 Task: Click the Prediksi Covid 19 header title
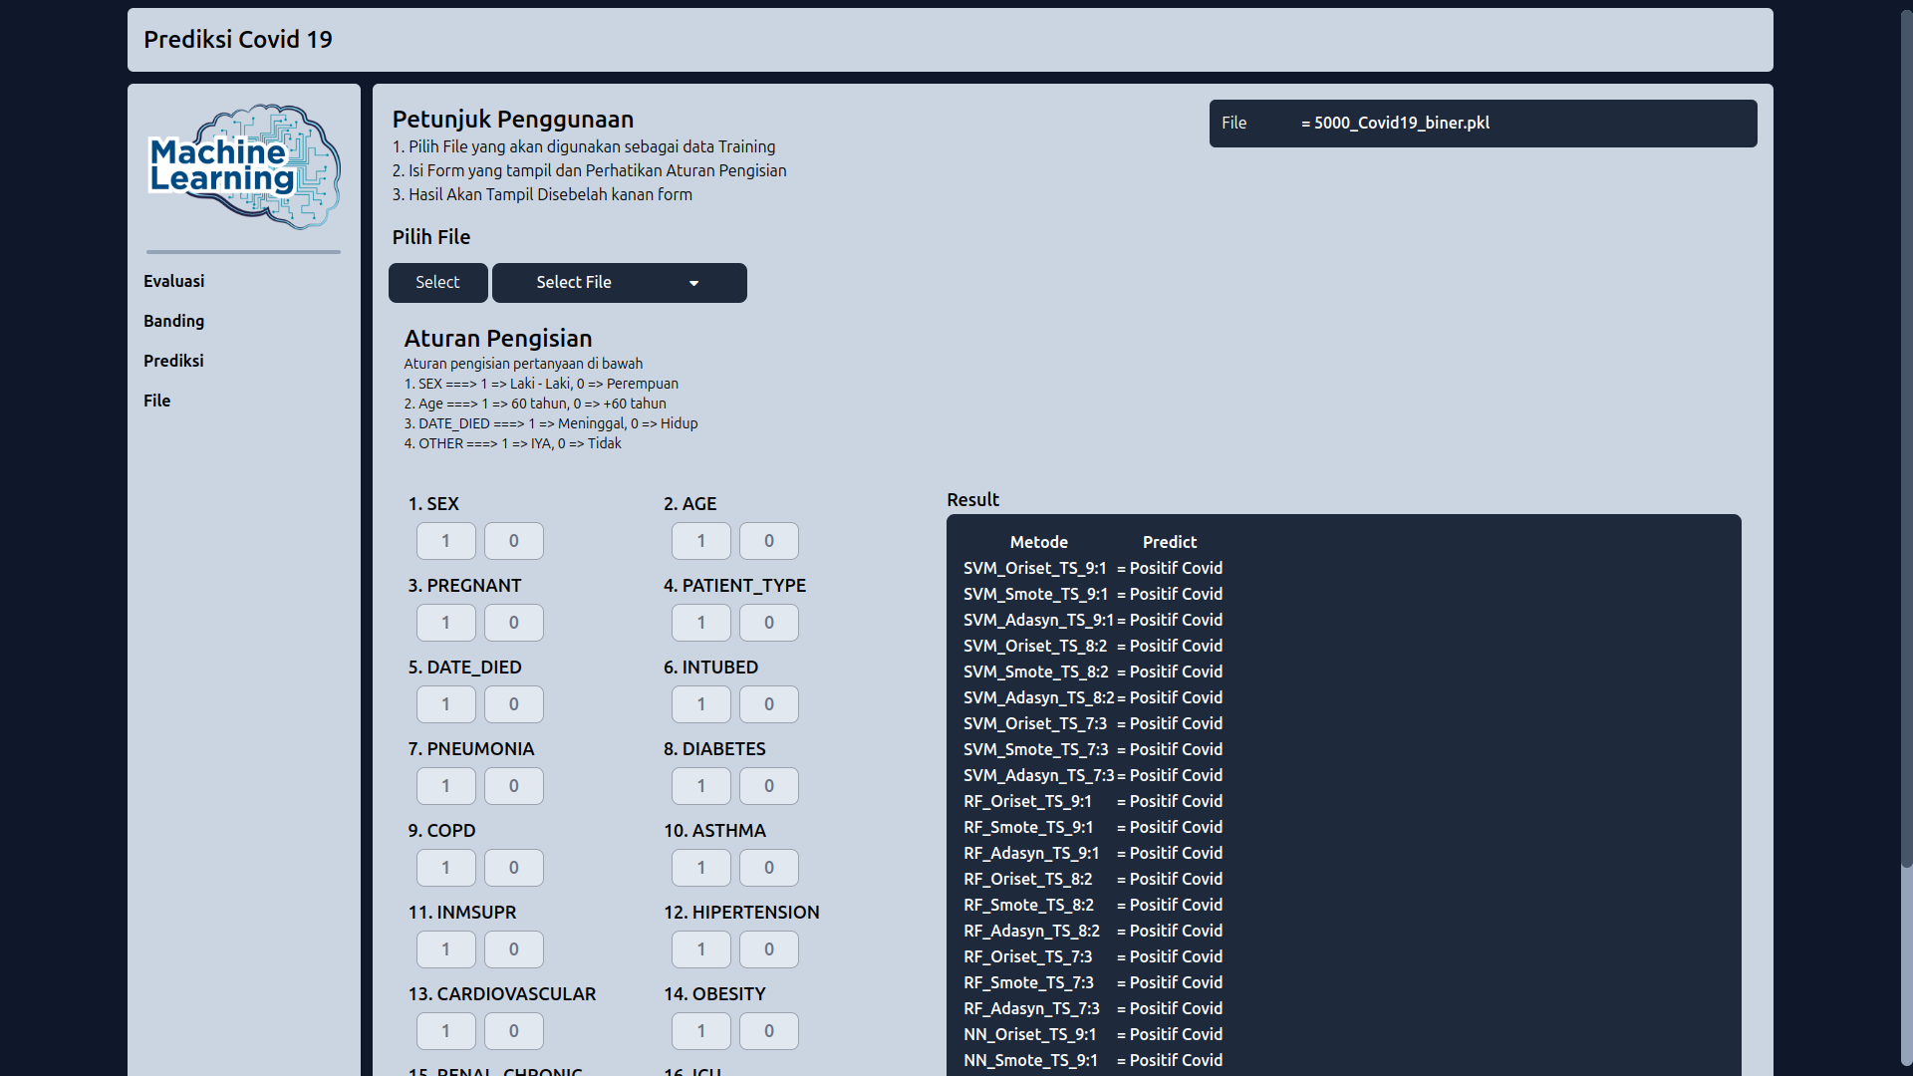(237, 40)
